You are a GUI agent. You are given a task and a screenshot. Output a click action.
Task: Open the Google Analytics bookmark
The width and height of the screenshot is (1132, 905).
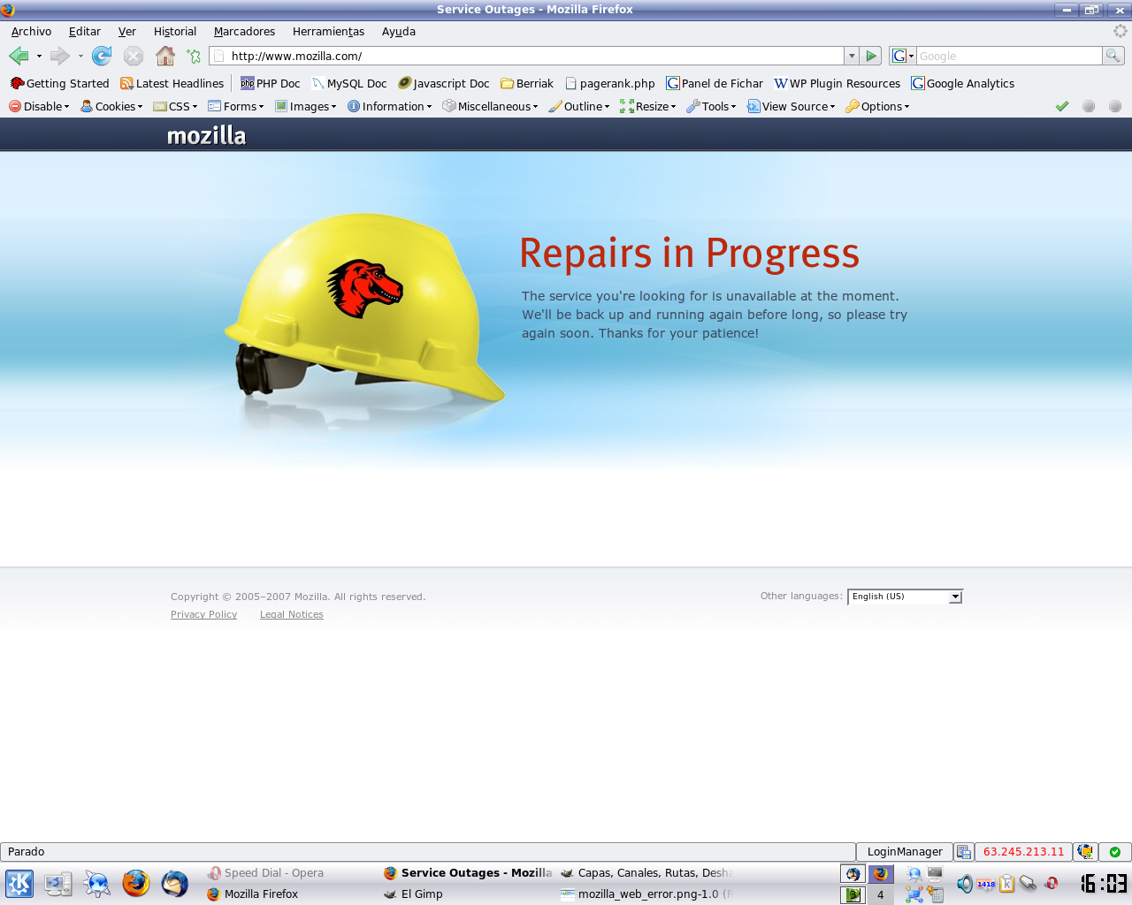point(963,83)
